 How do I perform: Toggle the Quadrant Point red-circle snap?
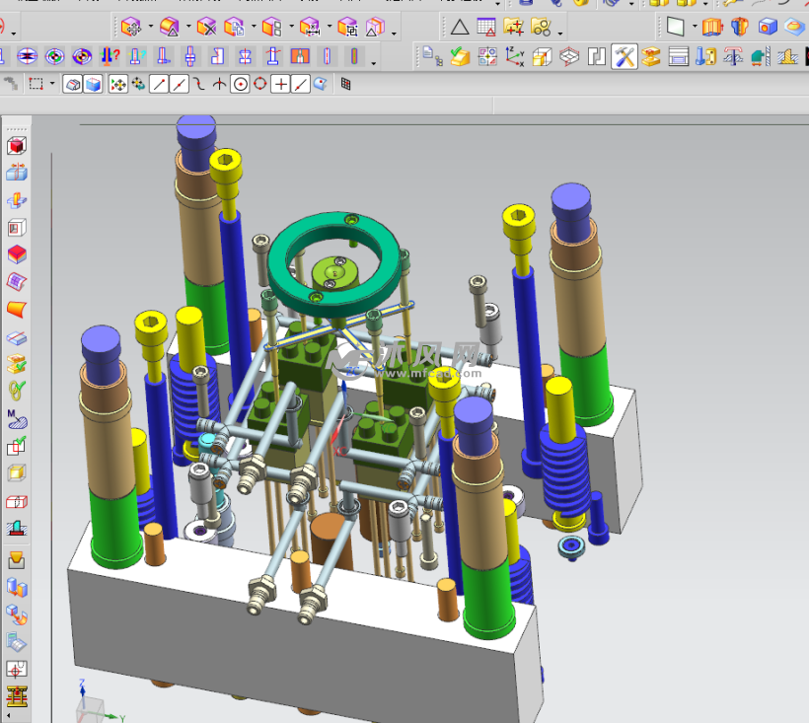click(260, 85)
